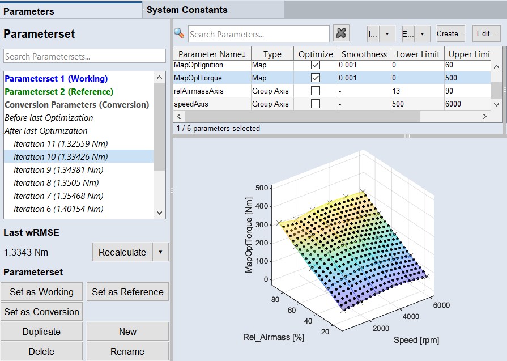Open the dropdown arrow next to the I... button
Viewport: 507px width, 361px height.
[387, 34]
